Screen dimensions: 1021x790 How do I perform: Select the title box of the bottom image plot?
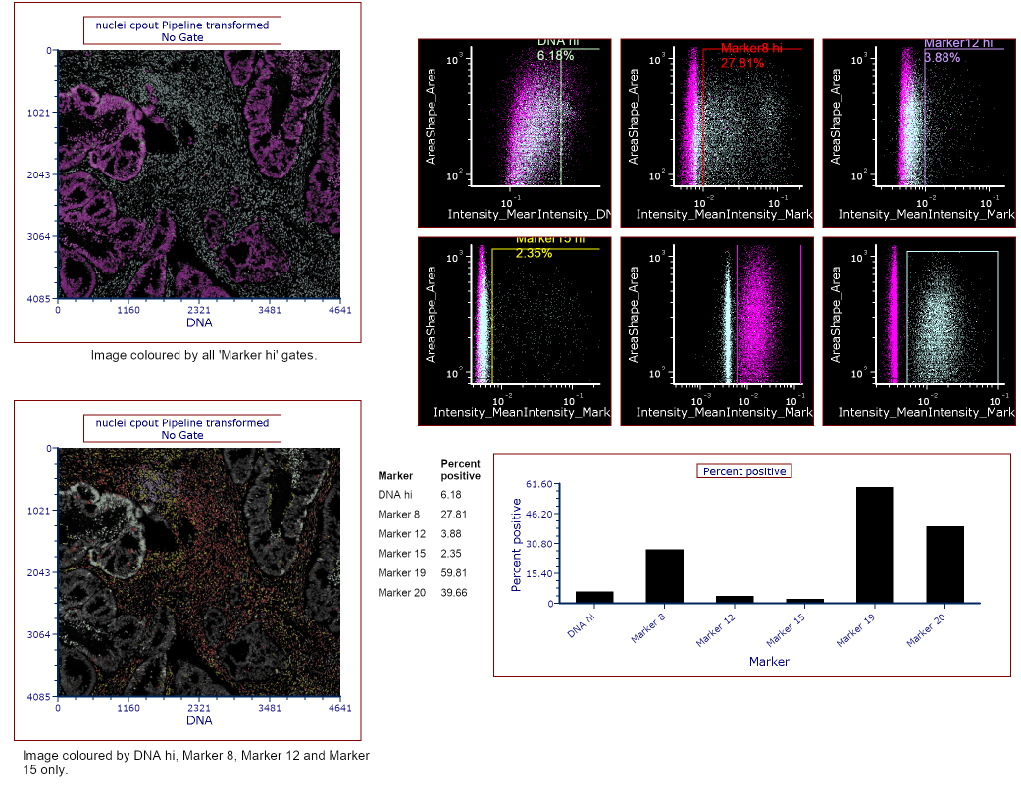[x=182, y=429]
